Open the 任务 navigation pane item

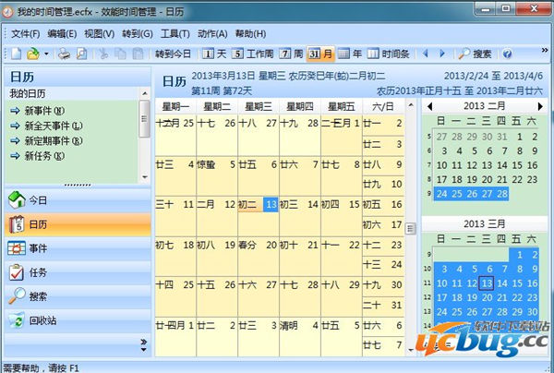click(x=78, y=272)
